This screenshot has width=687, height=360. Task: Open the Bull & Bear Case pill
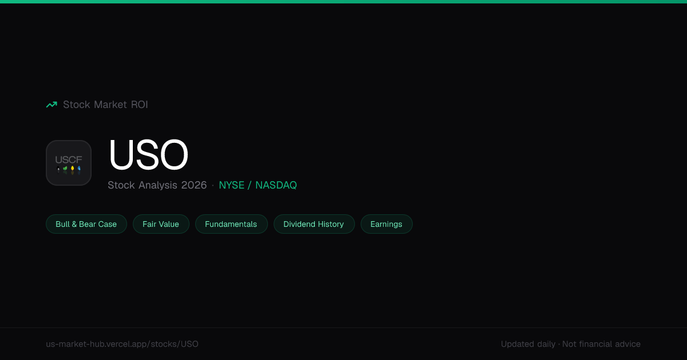click(x=86, y=224)
